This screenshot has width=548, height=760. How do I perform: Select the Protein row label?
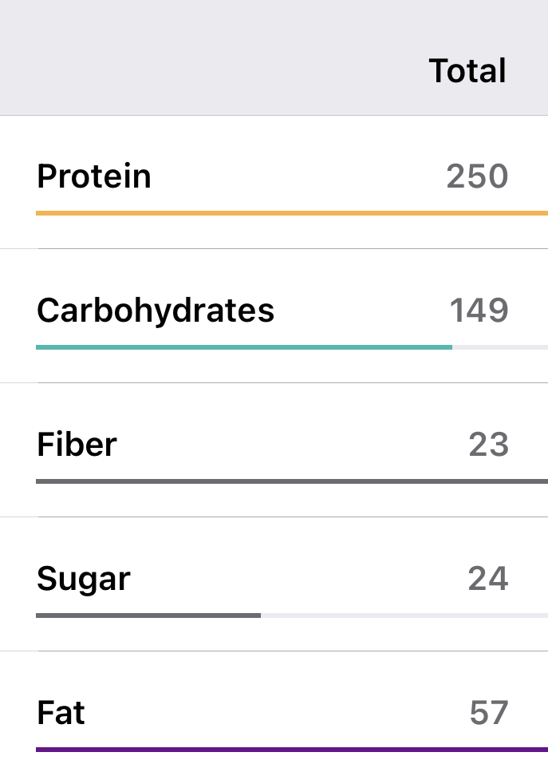(94, 176)
